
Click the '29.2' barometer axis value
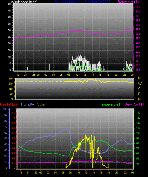(x=138, y=52)
